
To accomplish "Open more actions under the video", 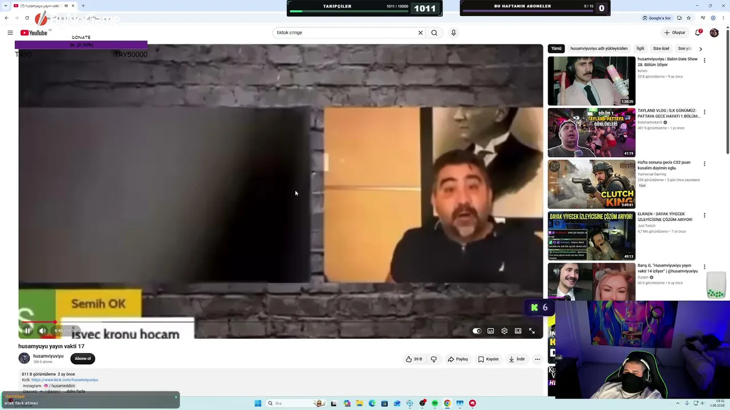I will pyautogui.click(x=537, y=359).
